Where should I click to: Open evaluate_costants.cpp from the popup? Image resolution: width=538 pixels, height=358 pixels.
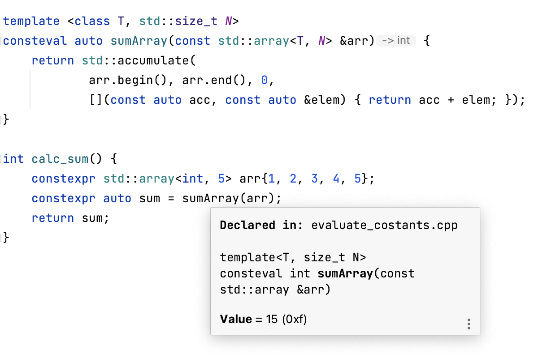(384, 225)
